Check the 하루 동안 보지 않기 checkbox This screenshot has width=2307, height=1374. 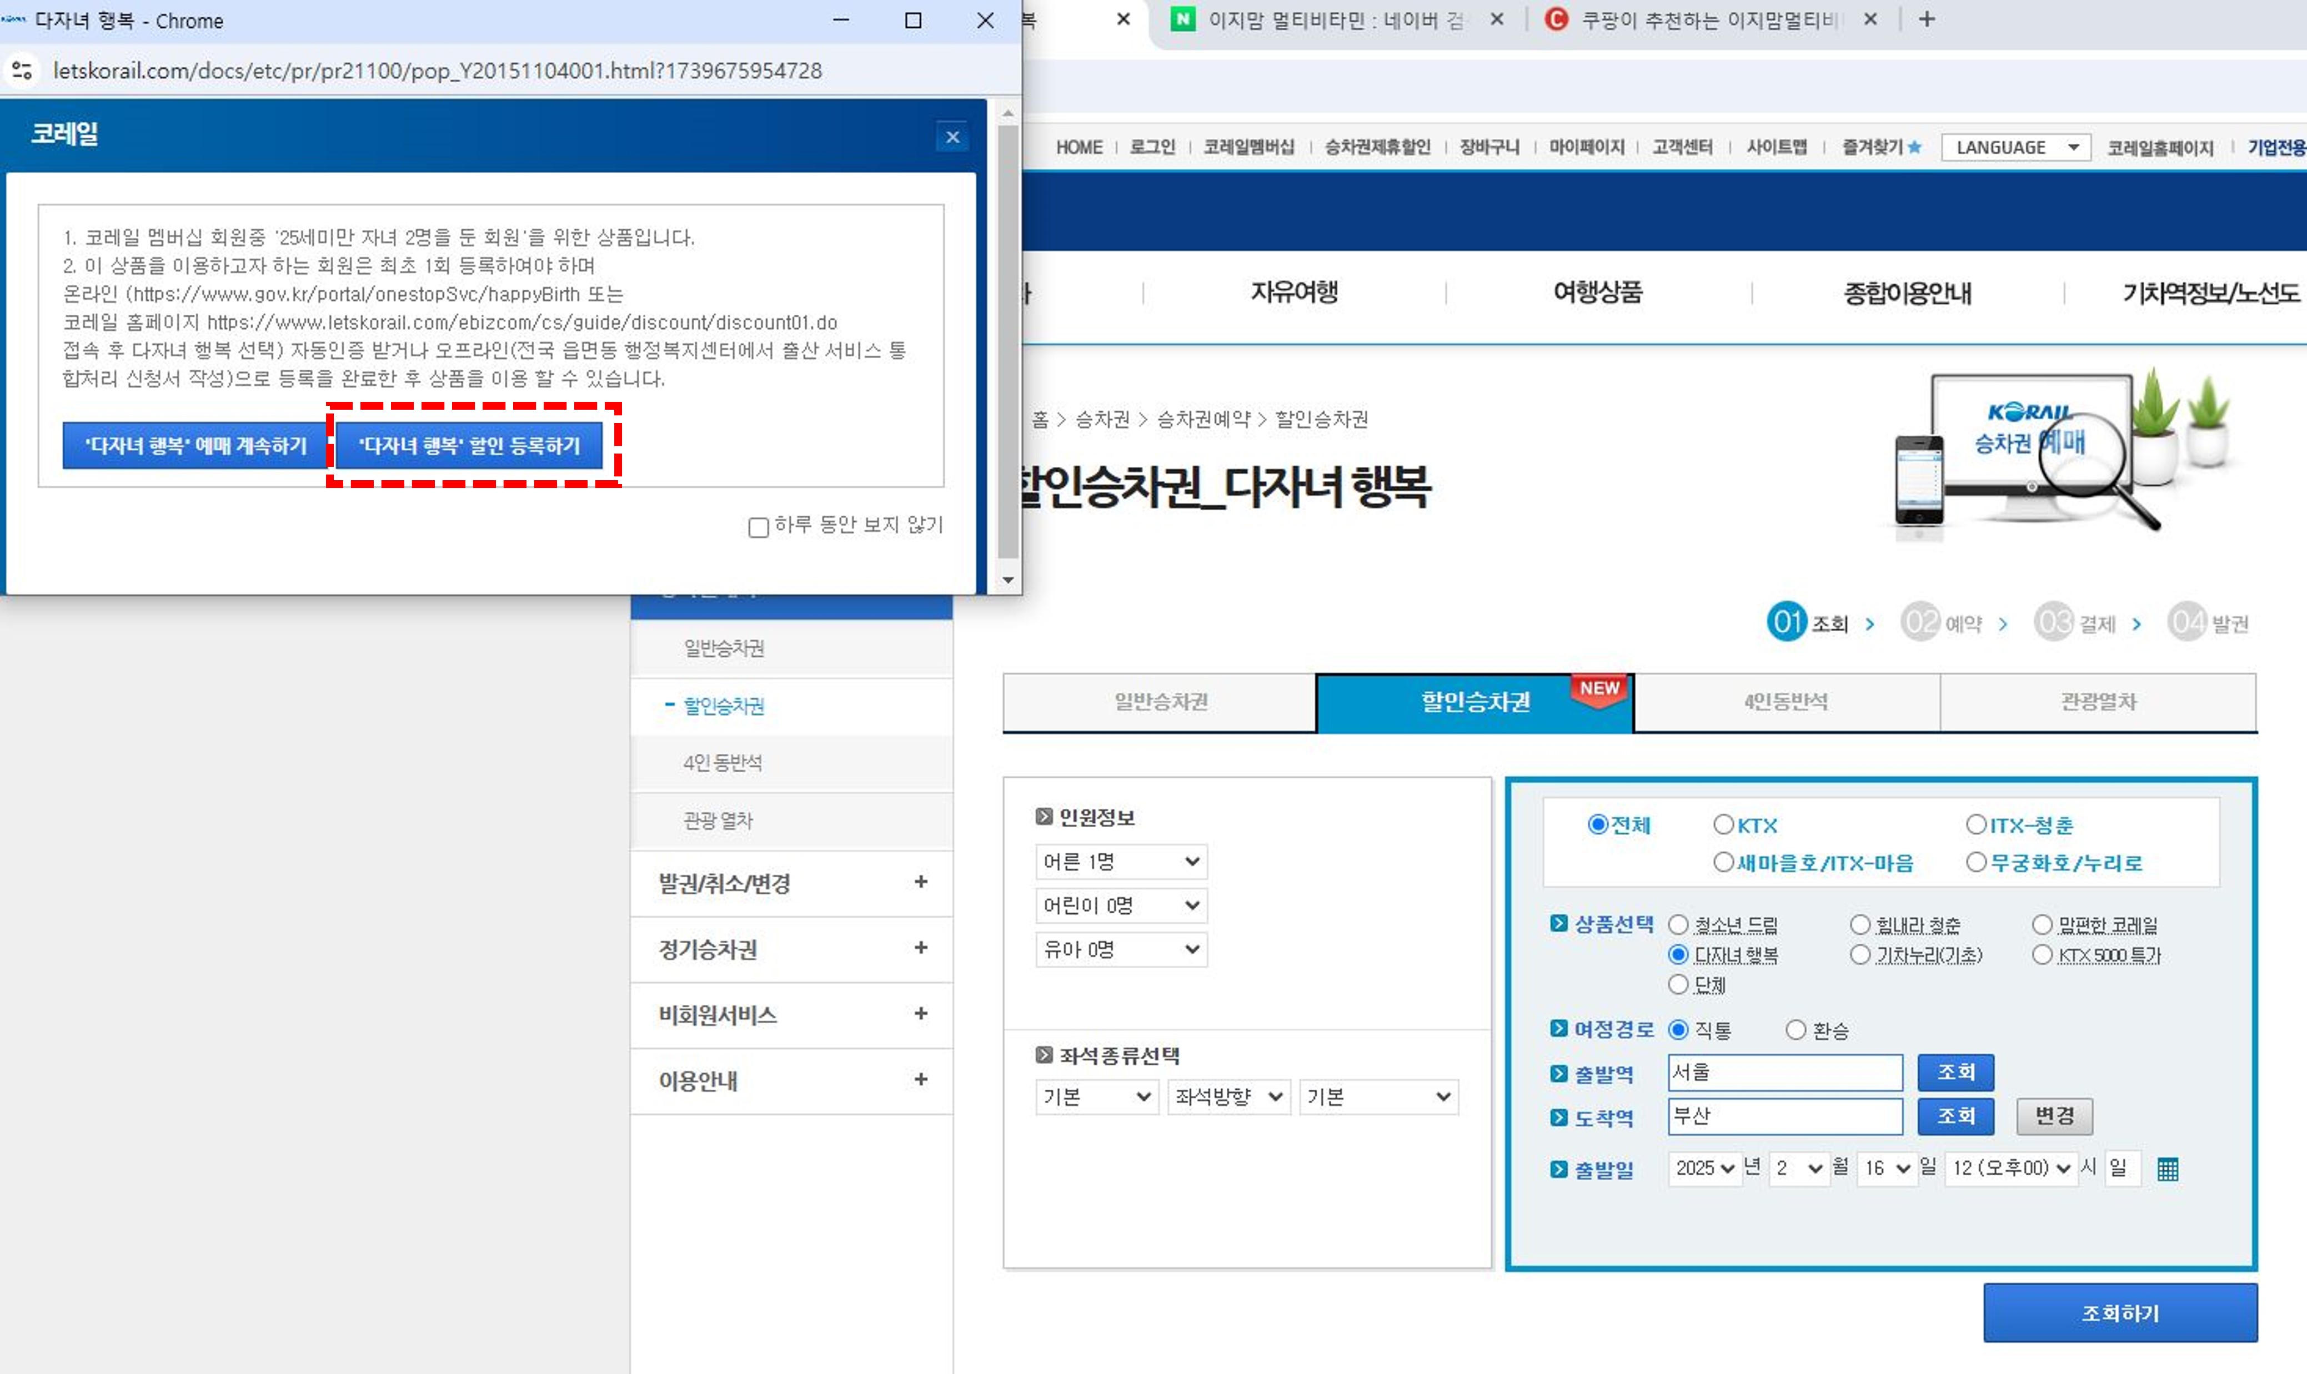pyautogui.click(x=759, y=526)
